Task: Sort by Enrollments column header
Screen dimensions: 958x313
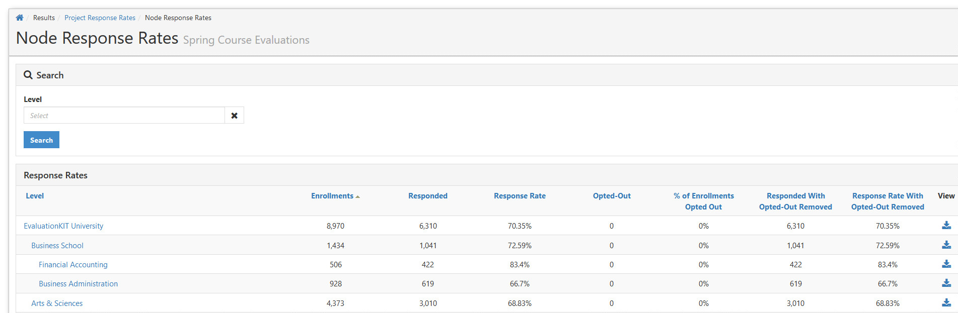Action: (x=332, y=196)
